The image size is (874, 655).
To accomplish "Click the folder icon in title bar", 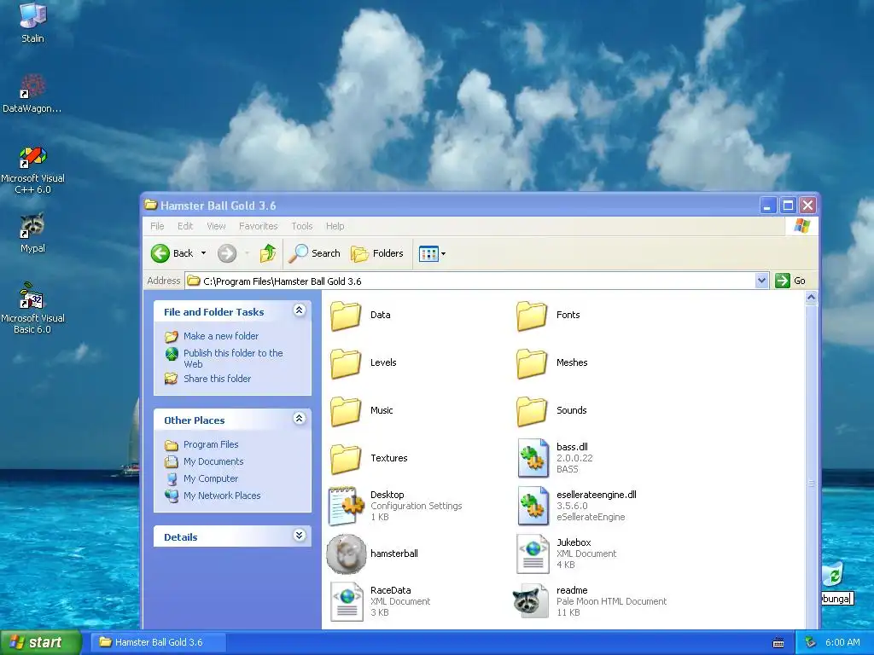I will click(x=150, y=205).
